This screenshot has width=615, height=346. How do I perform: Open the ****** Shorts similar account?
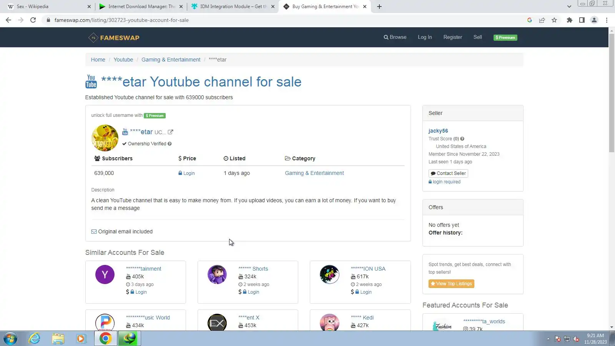pyautogui.click(x=253, y=269)
